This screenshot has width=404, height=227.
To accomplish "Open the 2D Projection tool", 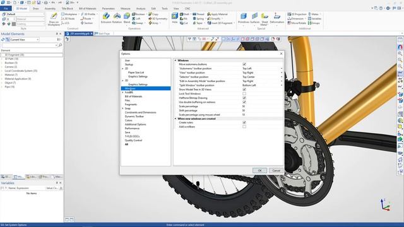I will [297, 14].
